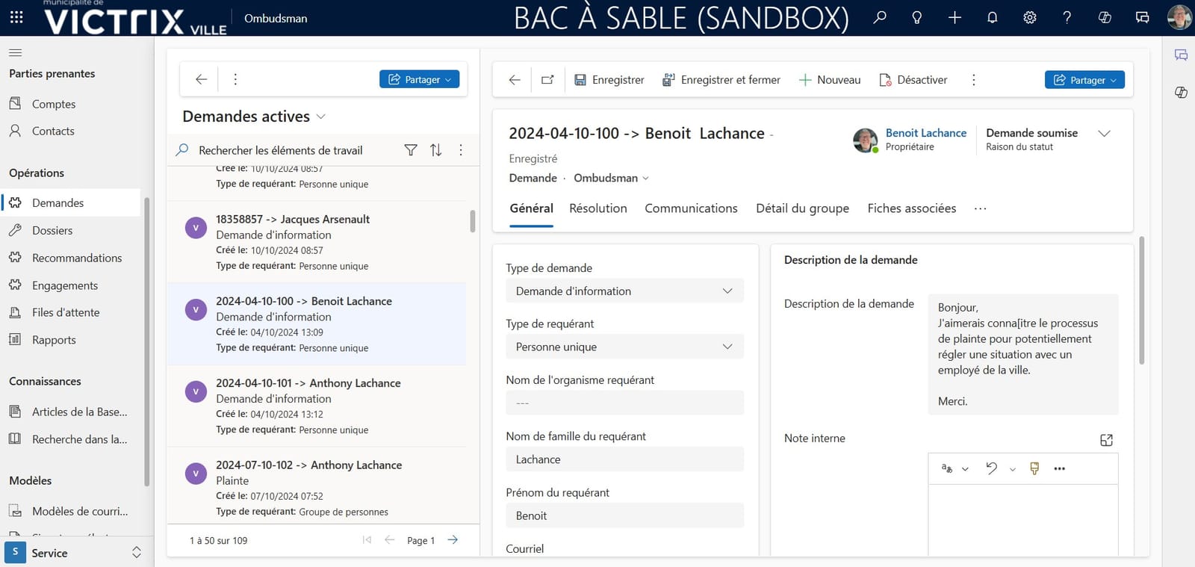
Task: Collapse the sidebar with the hamburger icon
Action: [x=15, y=52]
